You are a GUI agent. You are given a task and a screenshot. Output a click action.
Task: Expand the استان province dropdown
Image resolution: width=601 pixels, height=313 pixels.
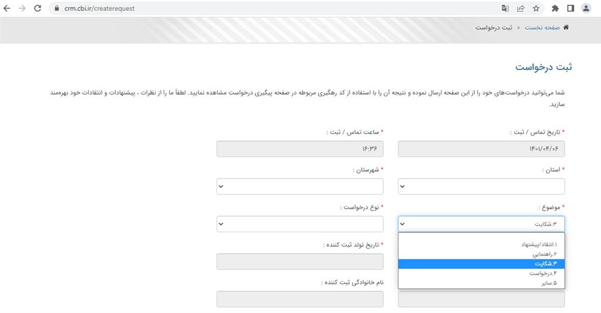pyautogui.click(x=481, y=187)
